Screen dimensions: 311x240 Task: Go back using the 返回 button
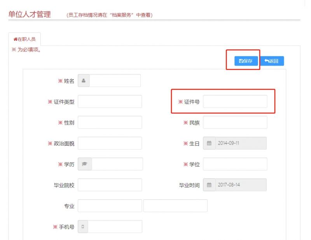[272, 61]
